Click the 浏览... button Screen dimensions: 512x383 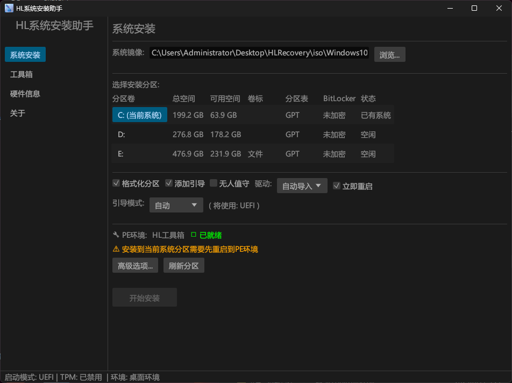[x=389, y=55]
